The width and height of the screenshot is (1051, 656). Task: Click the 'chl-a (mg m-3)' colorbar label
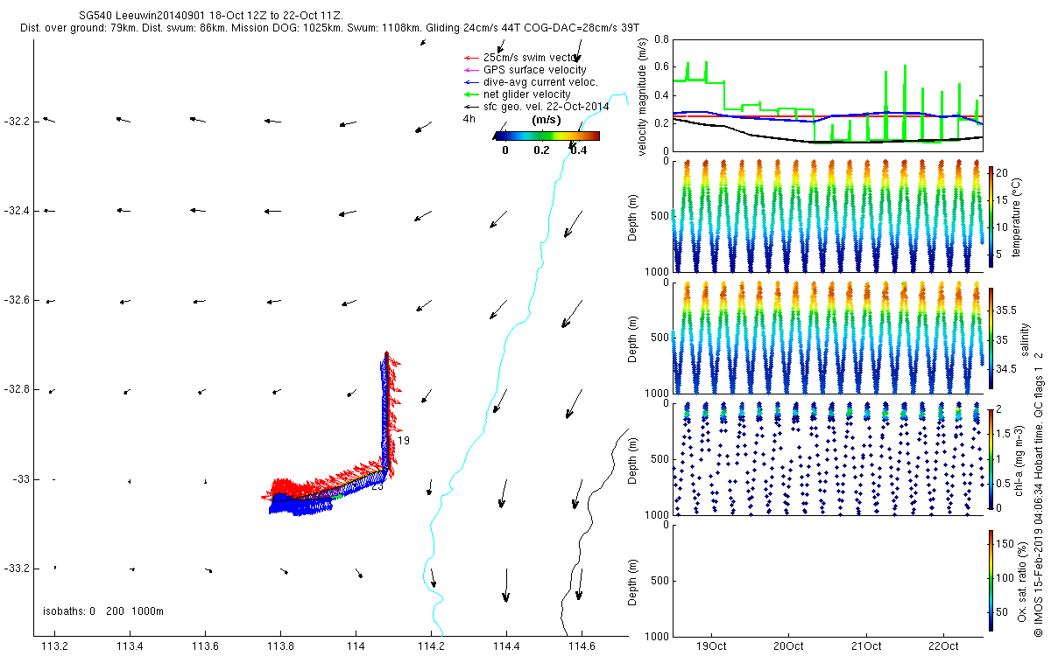point(1021,459)
